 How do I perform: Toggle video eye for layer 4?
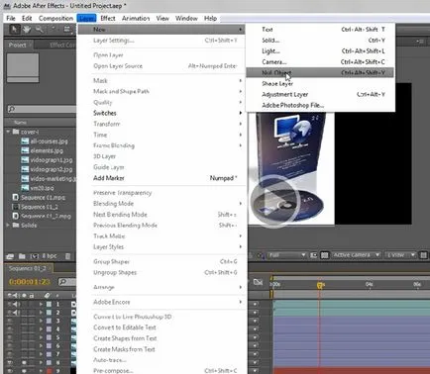pyautogui.click(x=10, y=329)
